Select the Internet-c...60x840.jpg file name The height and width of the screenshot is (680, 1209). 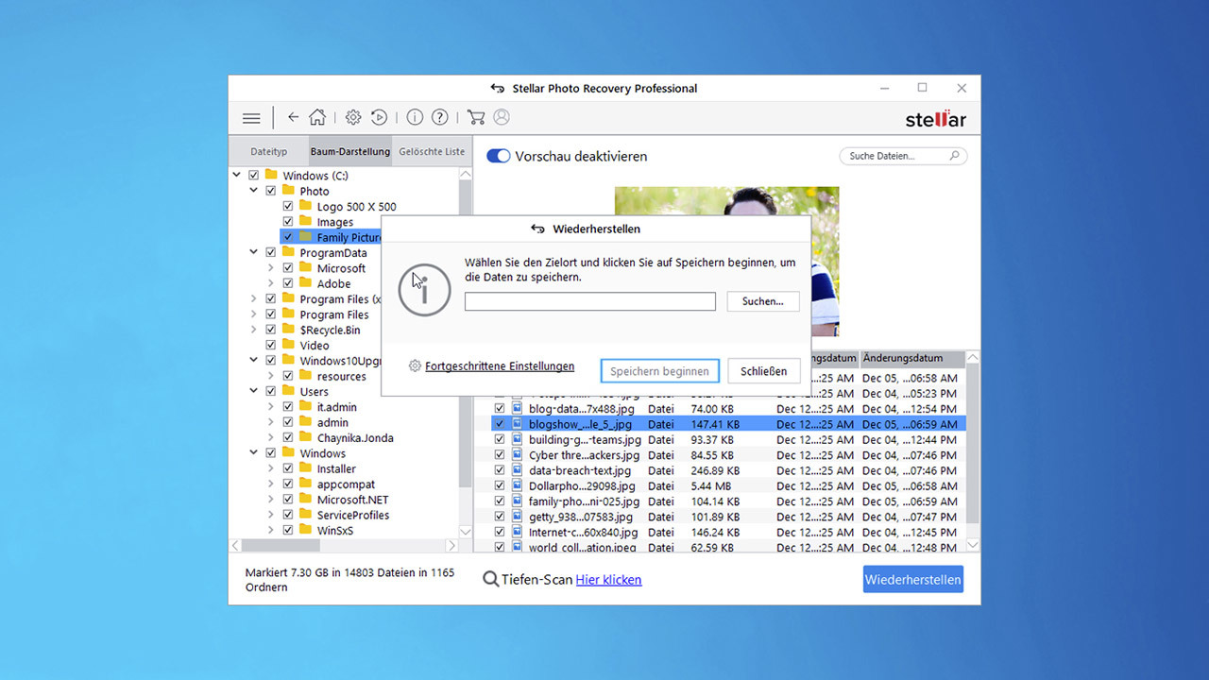pyautogui.click(x=585, y=533)
